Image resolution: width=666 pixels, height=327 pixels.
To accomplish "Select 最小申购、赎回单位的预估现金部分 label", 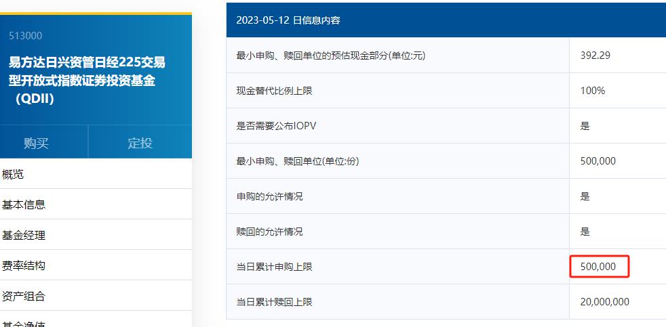I will click(331, 55).
